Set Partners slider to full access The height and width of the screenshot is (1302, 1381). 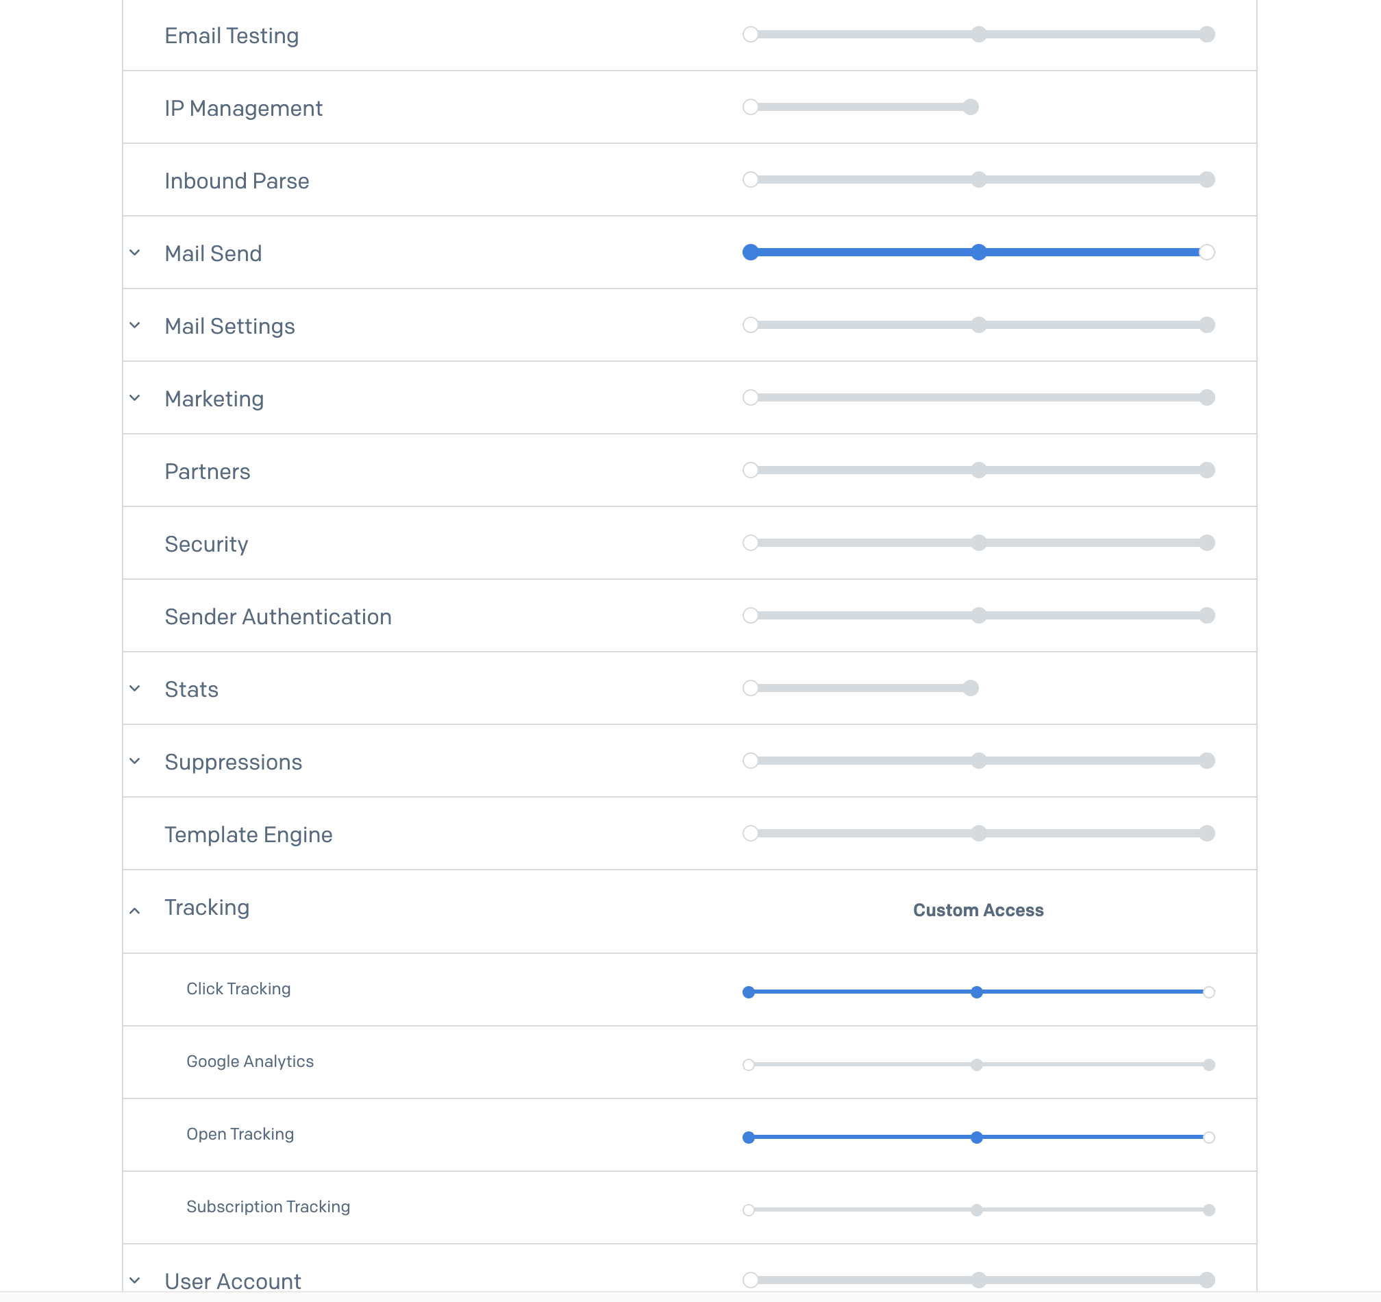1207,470
